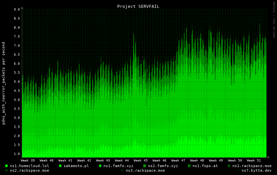Select the ns1.homecloud.lol legend label

[x=29, y=166]
